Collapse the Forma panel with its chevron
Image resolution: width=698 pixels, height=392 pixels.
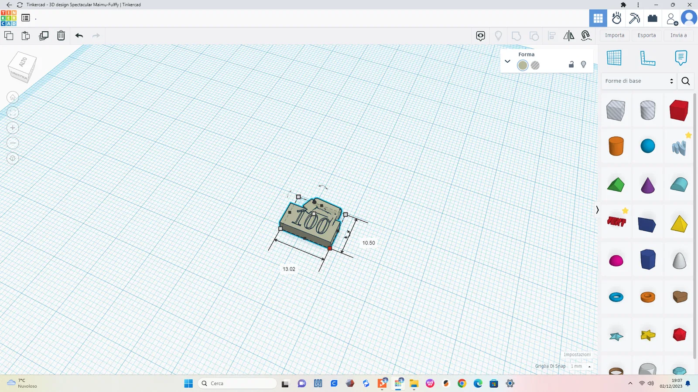pyautogui.click(x=507, y=61)
